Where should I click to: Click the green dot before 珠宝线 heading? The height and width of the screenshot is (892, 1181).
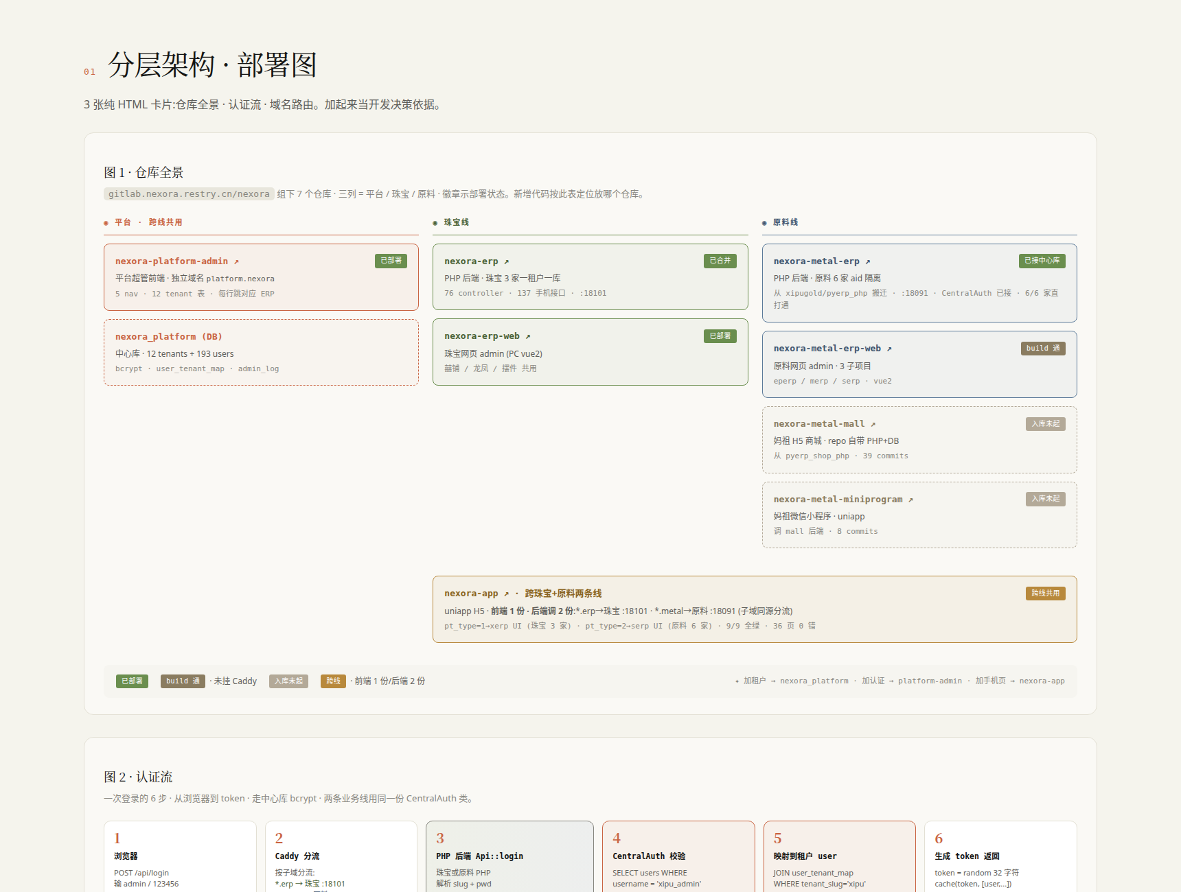[435, 223]
